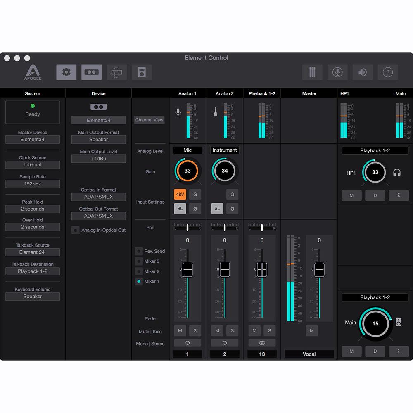Viewport: 413px width, 413px height.
Task: Open the Sample Rate 192kHz dropdown
Action: pos(33,184)
